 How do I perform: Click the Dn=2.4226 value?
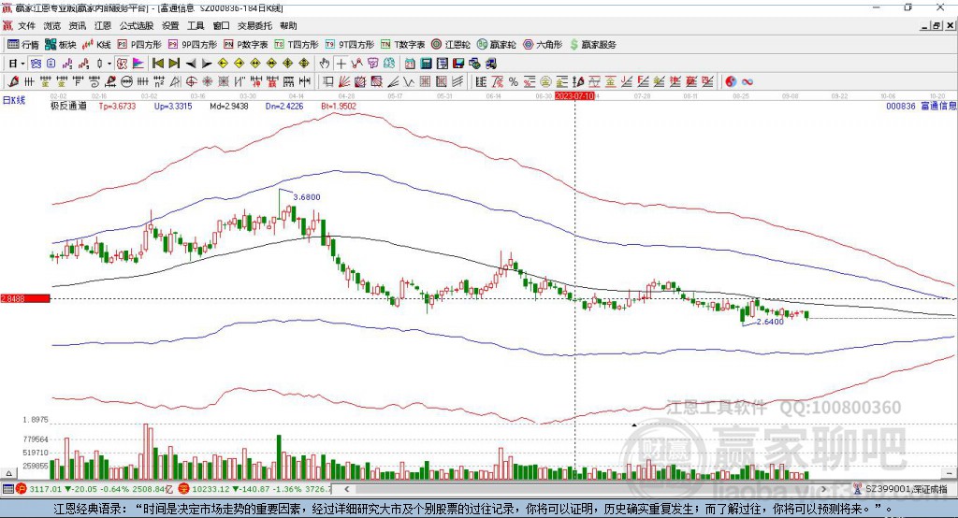click(x=284, y=107)
